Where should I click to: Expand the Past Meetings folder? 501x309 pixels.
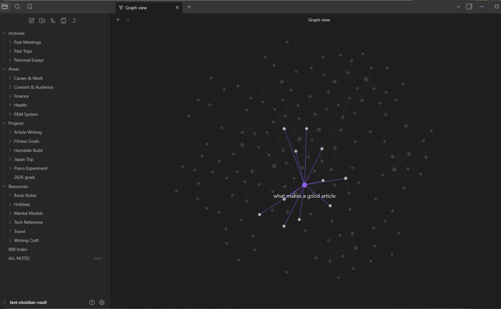coord(27,42)
